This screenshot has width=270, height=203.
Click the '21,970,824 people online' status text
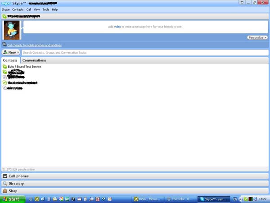[18, 170]
